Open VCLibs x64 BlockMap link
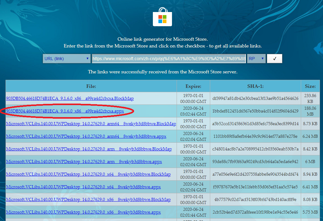 point(88,174)
